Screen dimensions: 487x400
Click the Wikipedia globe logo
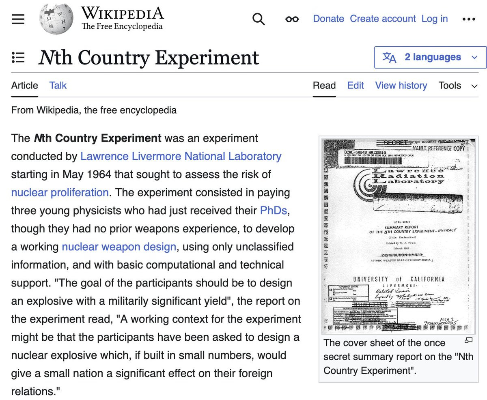click(x=56, y=18)
